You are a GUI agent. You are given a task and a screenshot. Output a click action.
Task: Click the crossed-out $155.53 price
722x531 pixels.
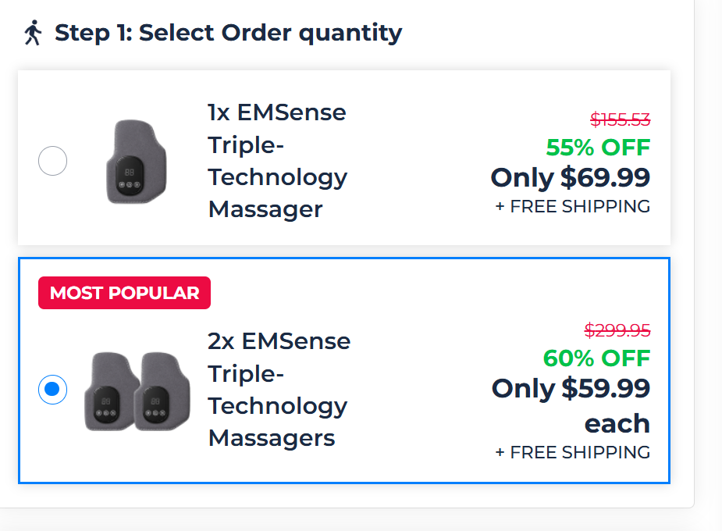(620, 119)
